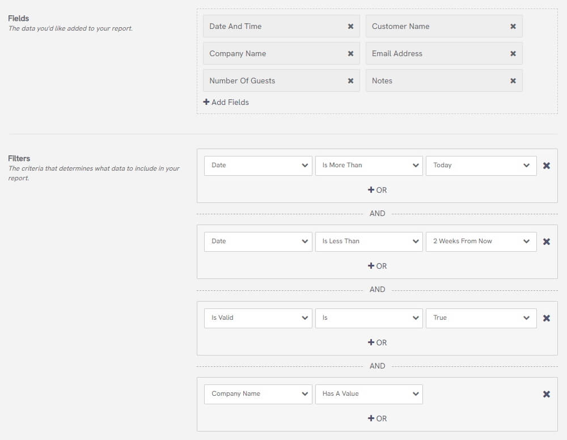Add OR condition under Is Valid filter

coord(377,342)
